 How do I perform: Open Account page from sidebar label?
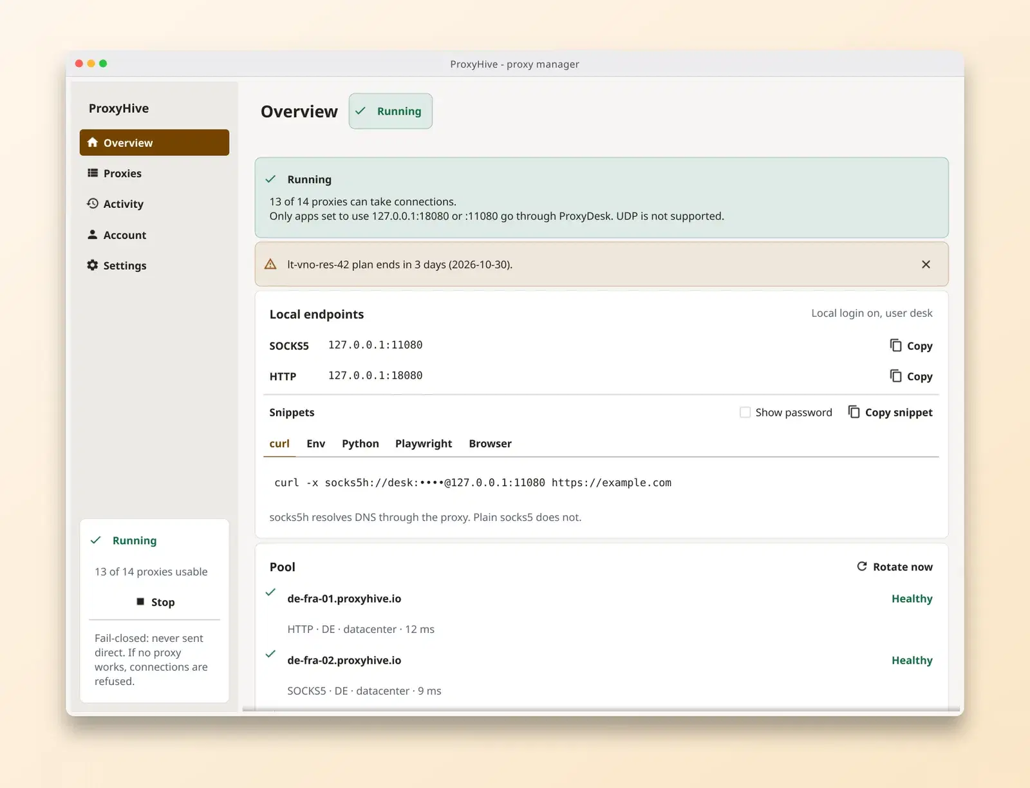coord(125,235)
